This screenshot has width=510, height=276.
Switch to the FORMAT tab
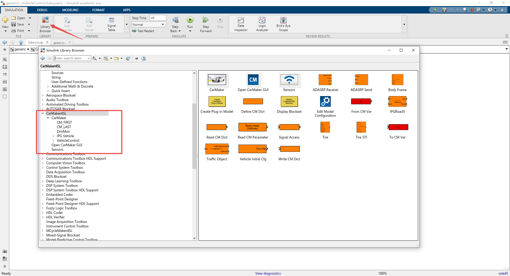(x=99, y=10)
